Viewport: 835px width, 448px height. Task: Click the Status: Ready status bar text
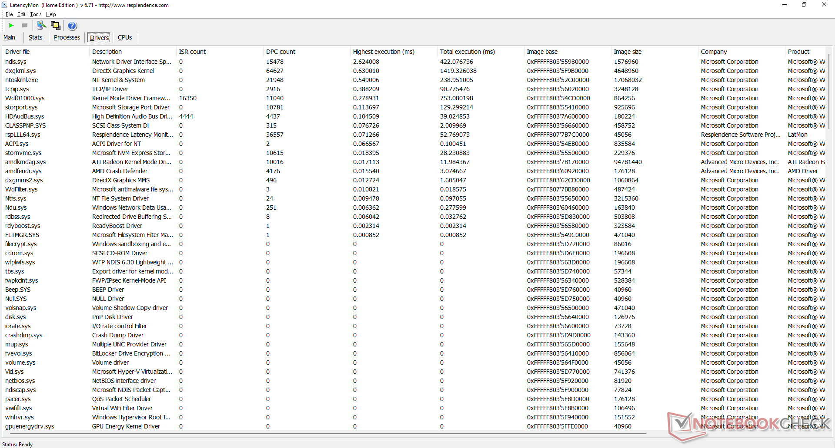pyautogui.click(x=17, y=444)
